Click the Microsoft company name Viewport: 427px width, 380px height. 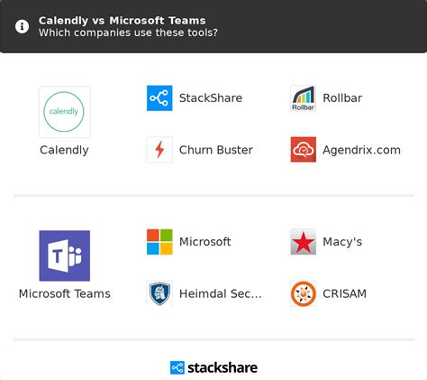pyautogui.click(x=205, y=242)
